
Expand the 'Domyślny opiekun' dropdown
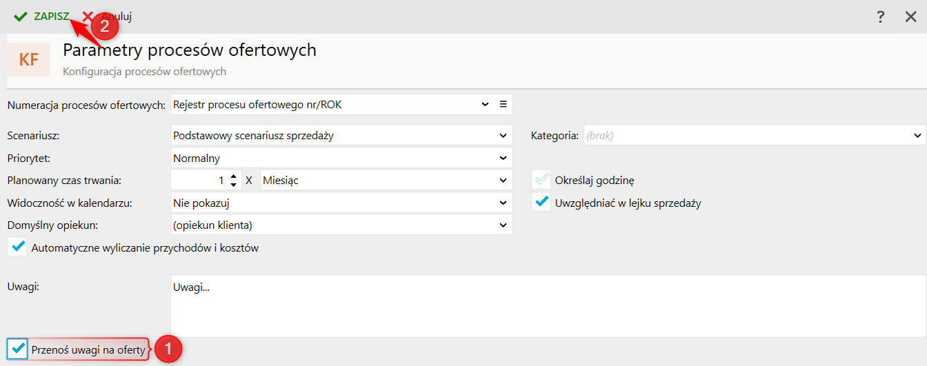point(504,225)
